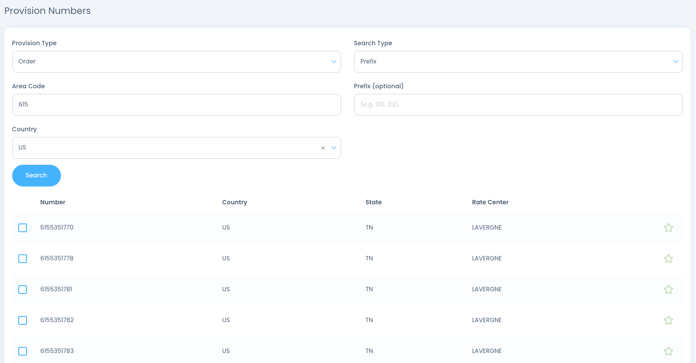Select checkbox for number 6155351770
Image resolution: width=696 pixels, height=363 pixels.
point(23,228)
